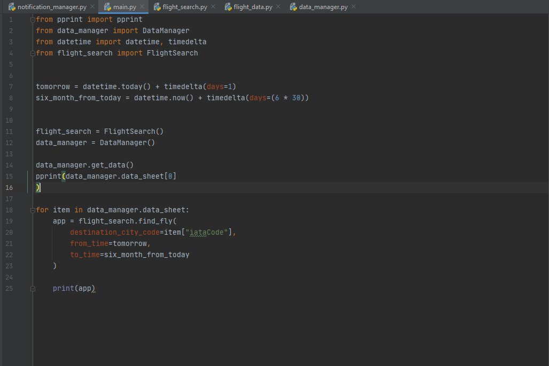Screen dimensions: 549x366
Task: Open the flight_search.py tab
Action: [x=185, y=6]
